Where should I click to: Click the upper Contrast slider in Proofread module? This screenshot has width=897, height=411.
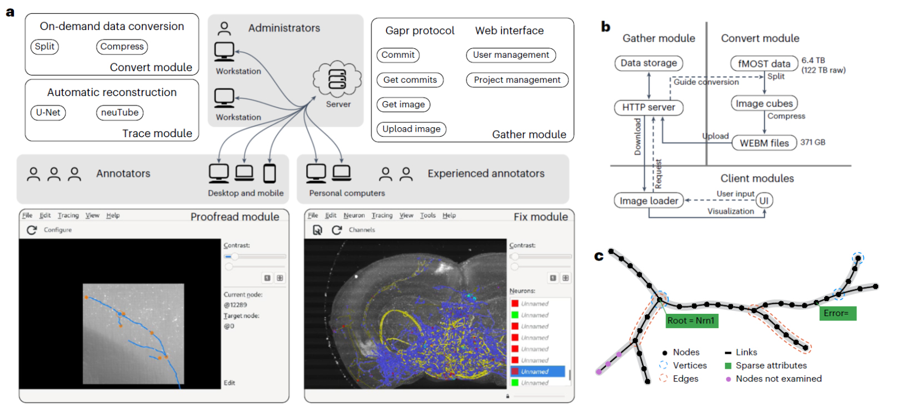point(255,257)
